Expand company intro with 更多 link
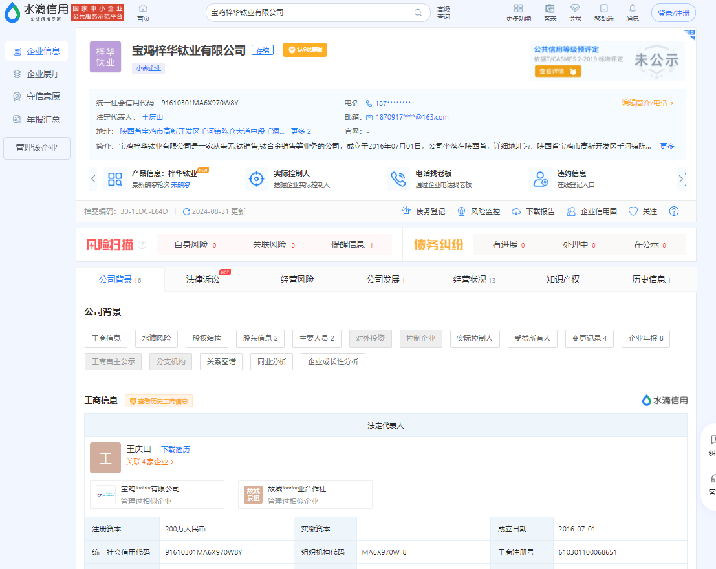716x569 pixels. point(667,146)
